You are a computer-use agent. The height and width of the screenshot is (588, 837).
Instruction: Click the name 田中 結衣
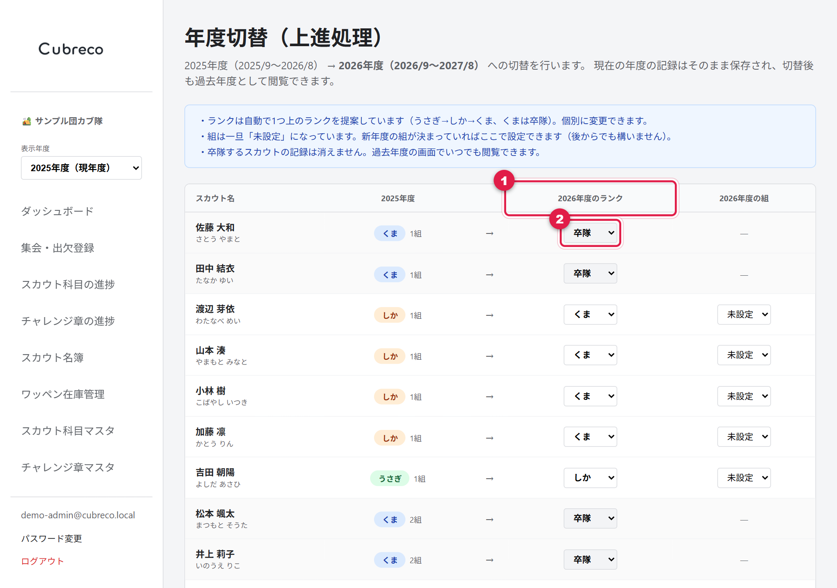point(215,268)
